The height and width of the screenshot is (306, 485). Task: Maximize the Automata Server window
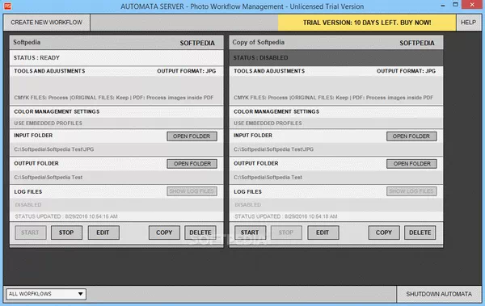click(455, 5)
